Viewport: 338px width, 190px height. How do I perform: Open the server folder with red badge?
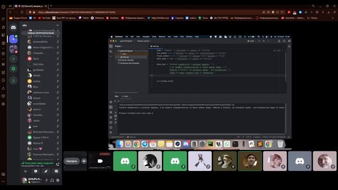click(13, 49)
